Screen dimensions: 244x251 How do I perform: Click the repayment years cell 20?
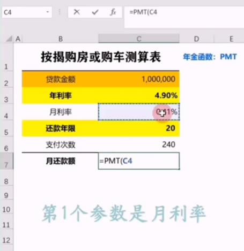click(x=139, y=128)
